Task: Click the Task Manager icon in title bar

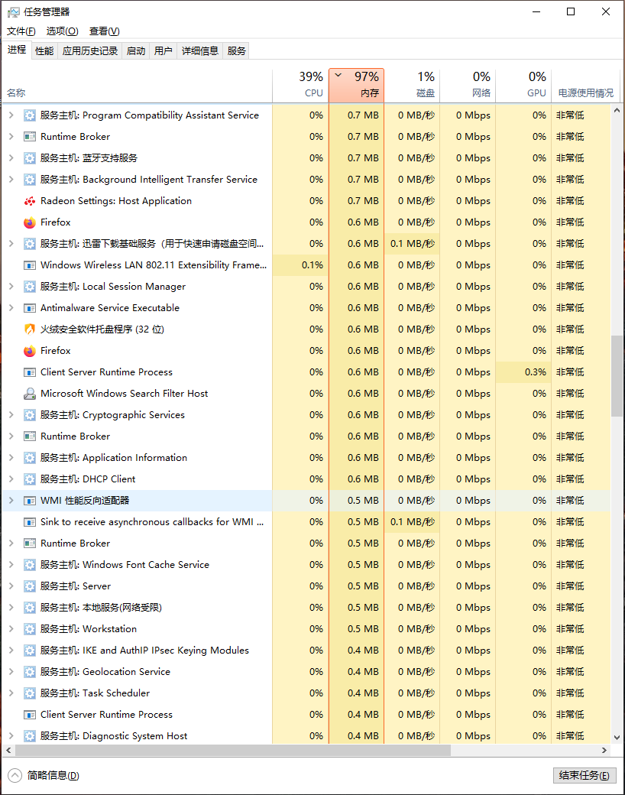Action: [x=12, y=12]
